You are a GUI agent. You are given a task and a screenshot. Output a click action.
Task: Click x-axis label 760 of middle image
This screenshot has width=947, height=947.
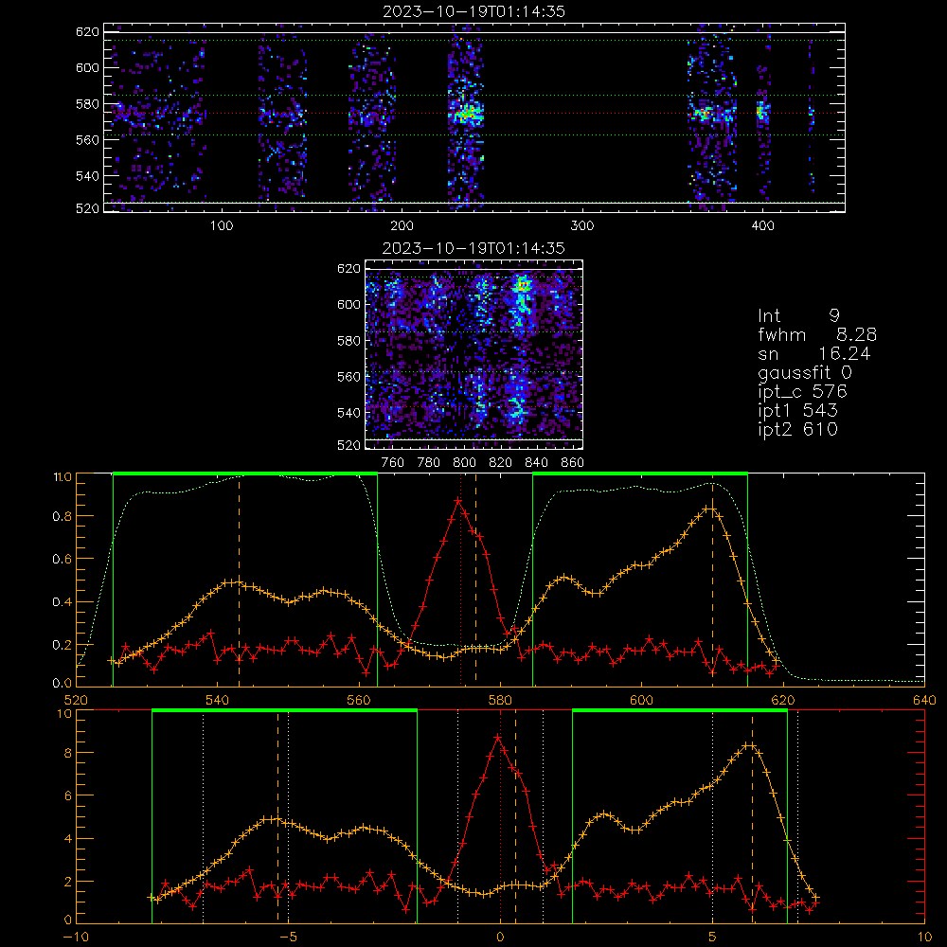393,463
